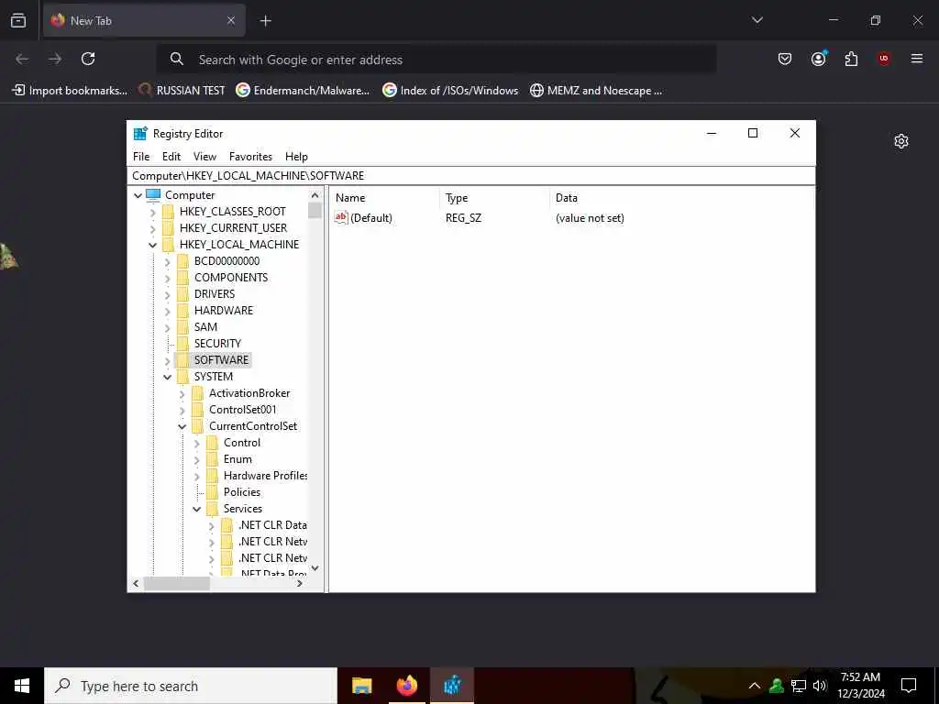Screen dimensions: 939x704
Task: Switch to Firefox in the taskbar
Action: coord(406,686)
